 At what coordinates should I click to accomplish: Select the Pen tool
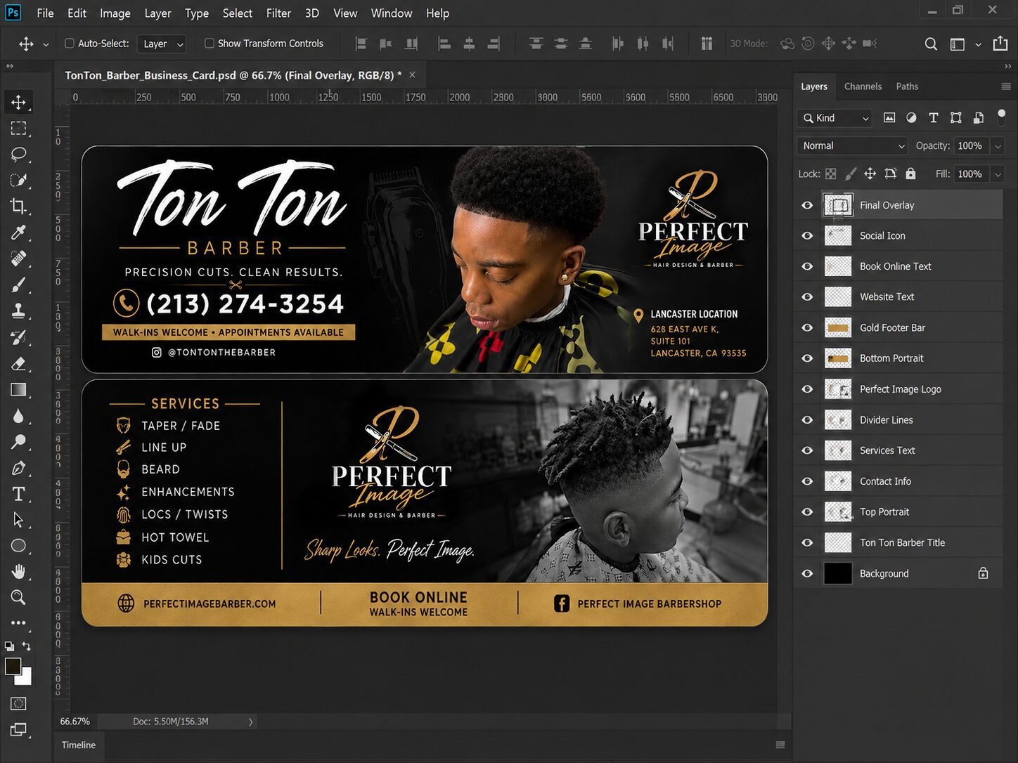point(18,468)
